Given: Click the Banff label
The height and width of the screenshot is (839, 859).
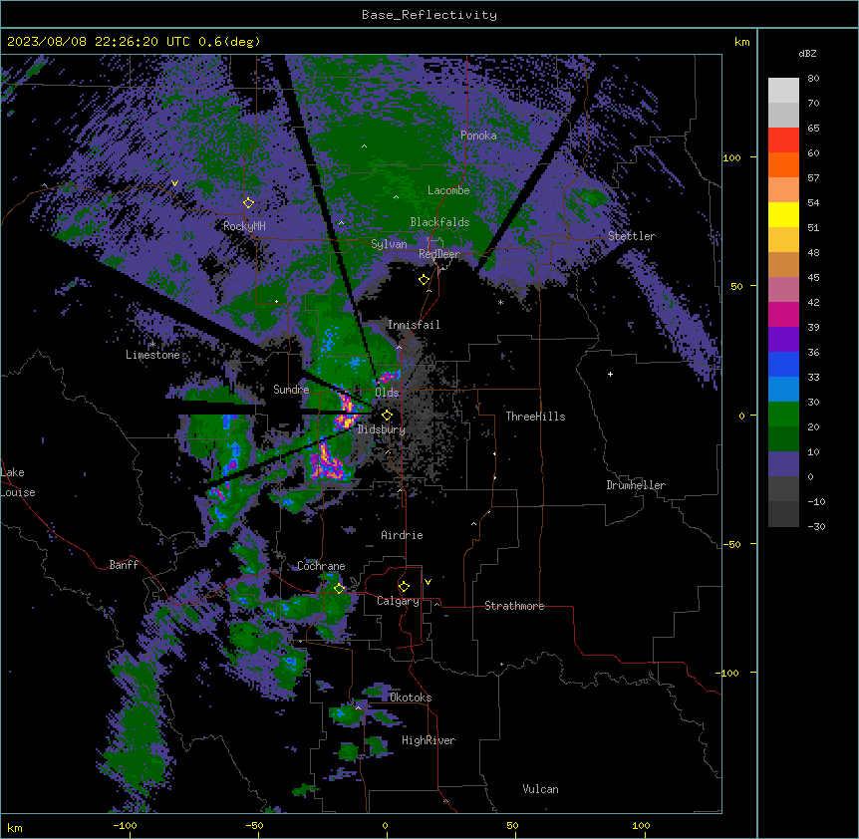Looking at the screenshot, I should pos(124,565).
